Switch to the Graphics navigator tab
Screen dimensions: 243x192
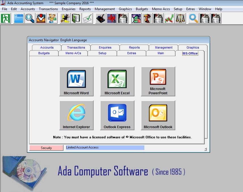pos(193,47)
